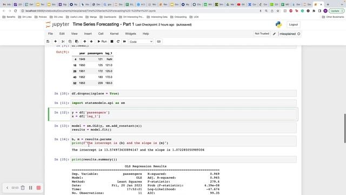Click the passengers column header in table

coord(95,53)
